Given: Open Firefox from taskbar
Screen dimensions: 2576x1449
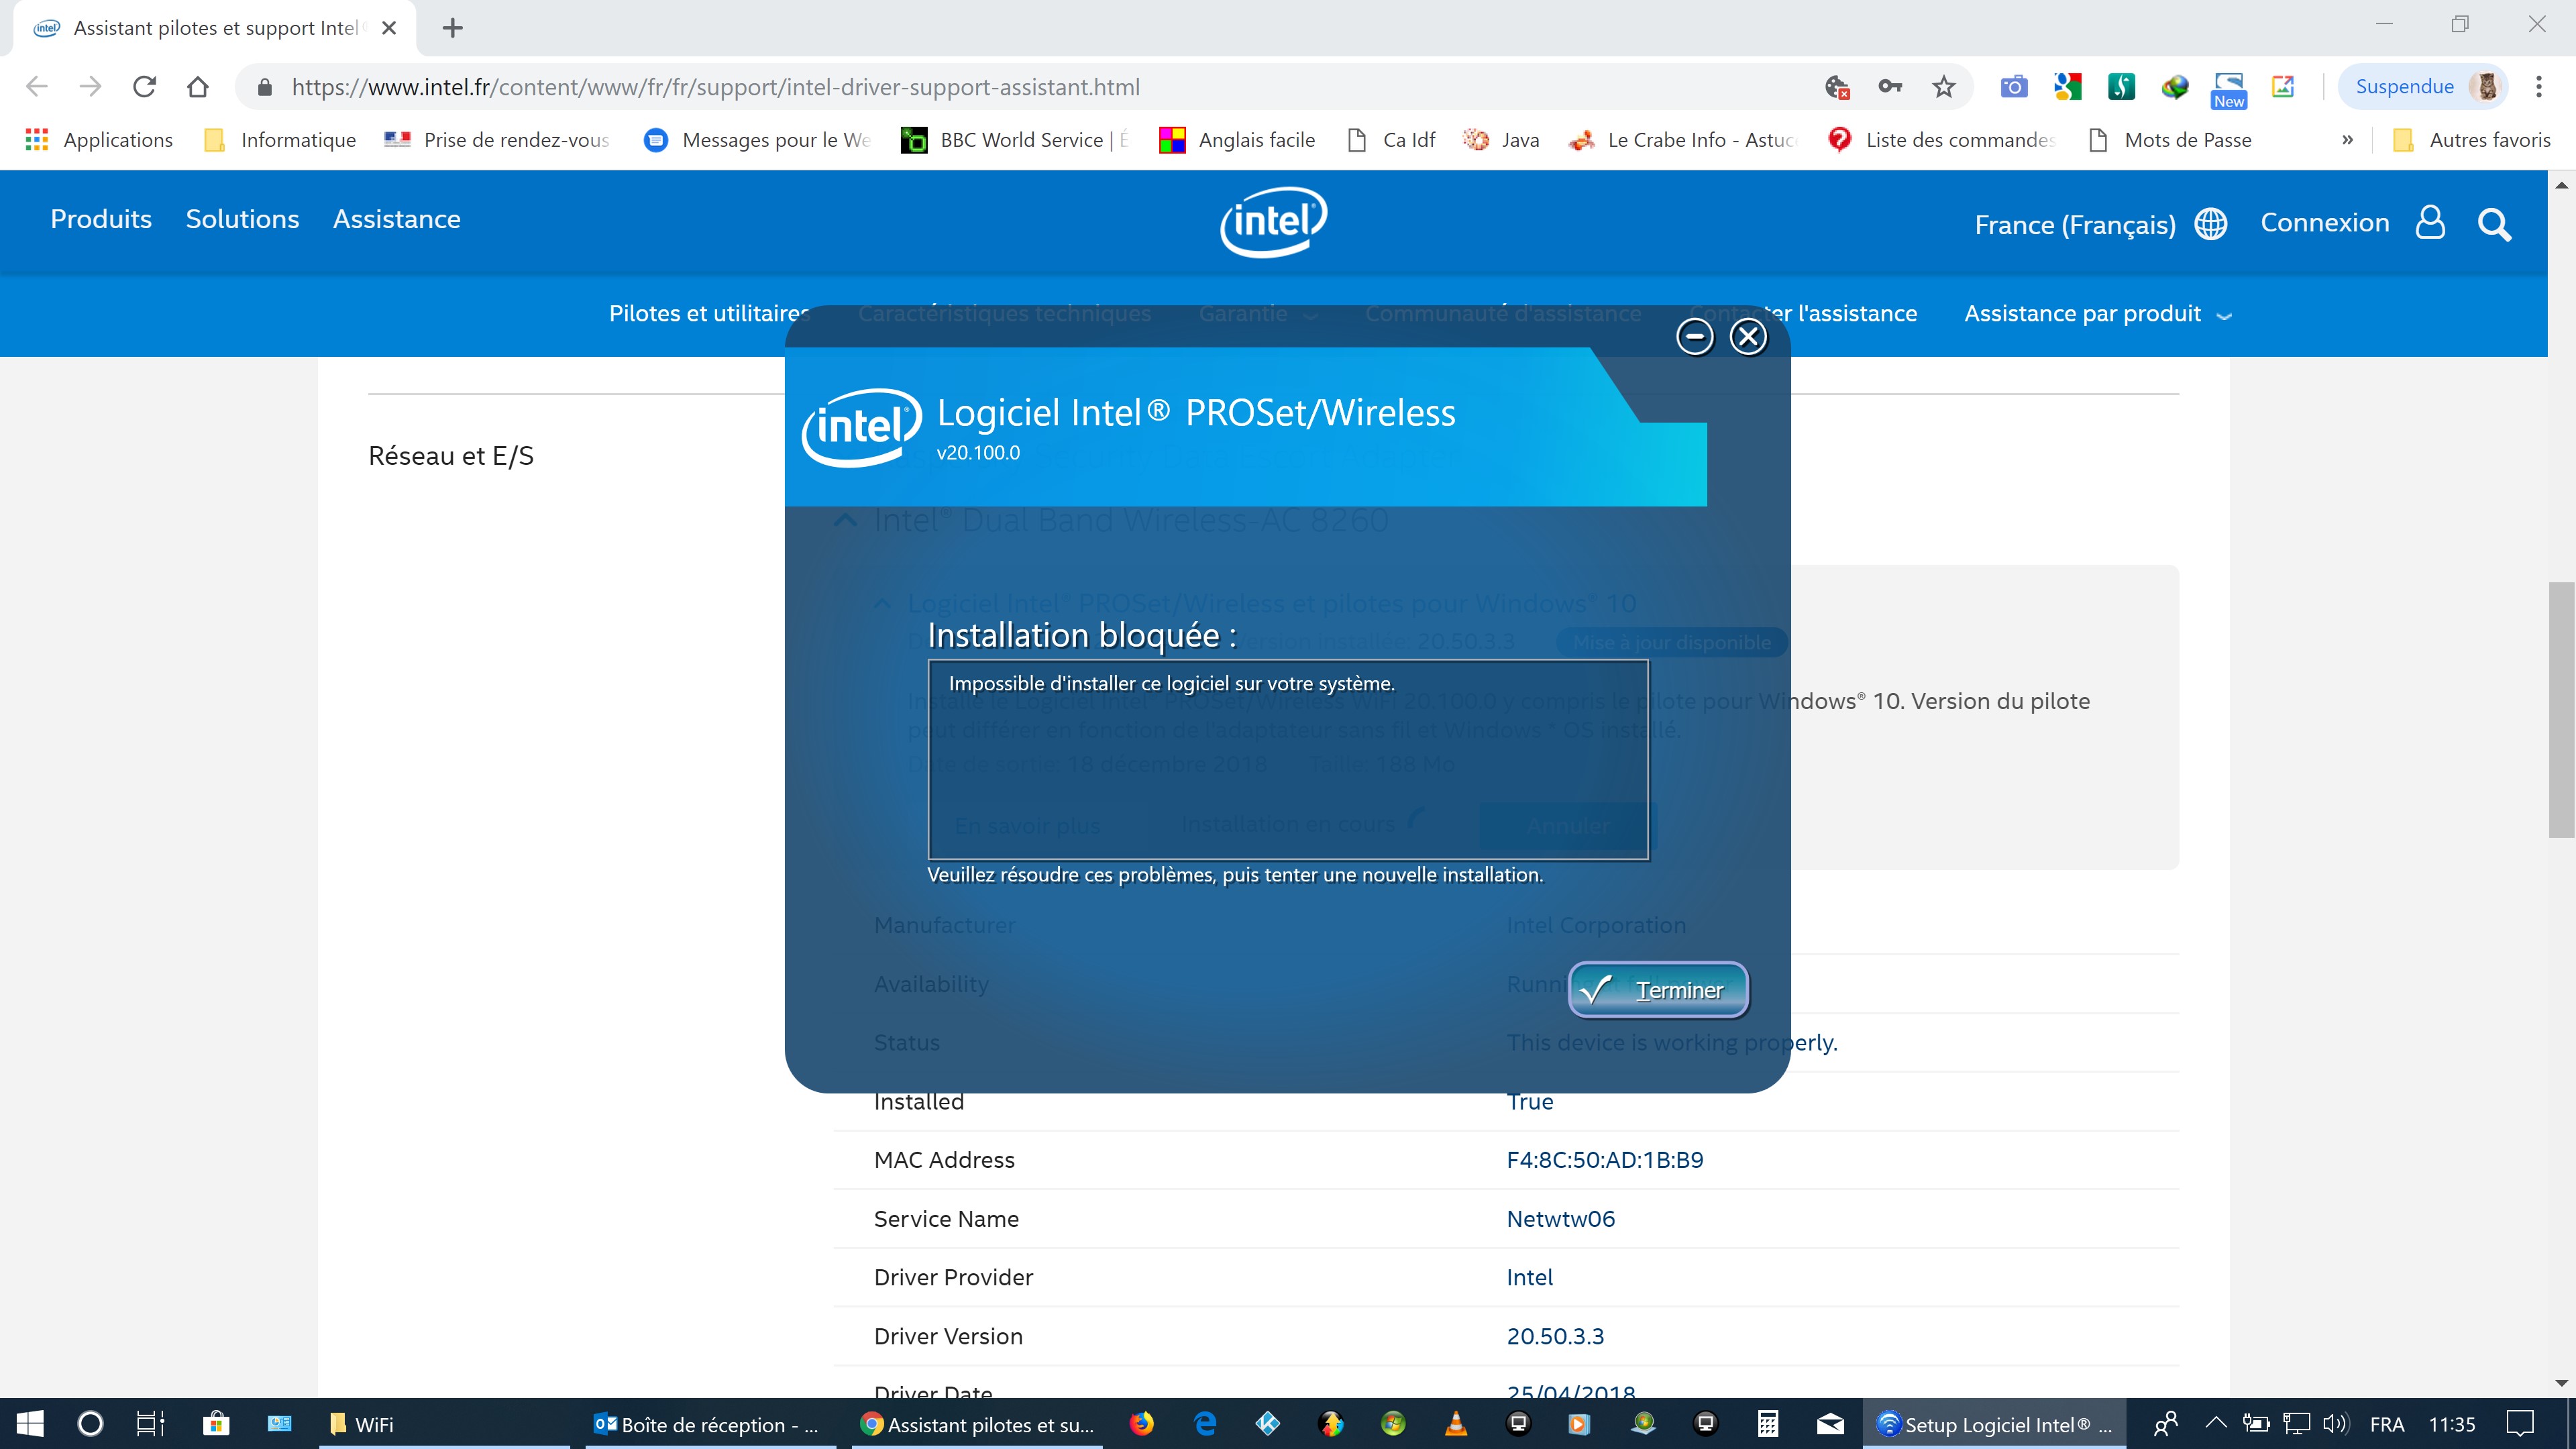Looking at the screenshot, I should click(1141, 1424).
